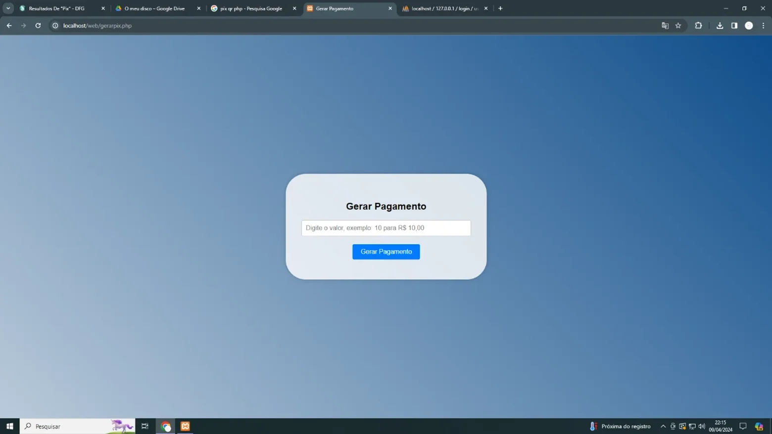This screenshot has width=772, height=434.
Task: Close the pix qr php Google tab
Action: click(294, 8)
